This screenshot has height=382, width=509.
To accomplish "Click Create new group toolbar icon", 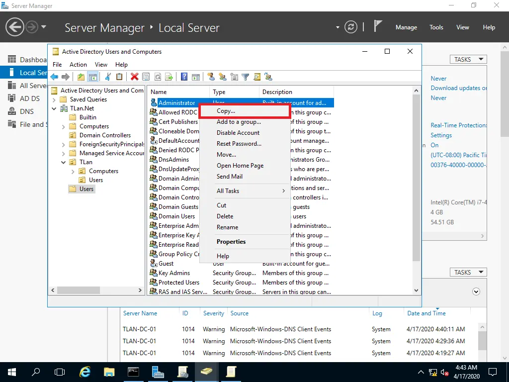I will click(x=223, y=77).
